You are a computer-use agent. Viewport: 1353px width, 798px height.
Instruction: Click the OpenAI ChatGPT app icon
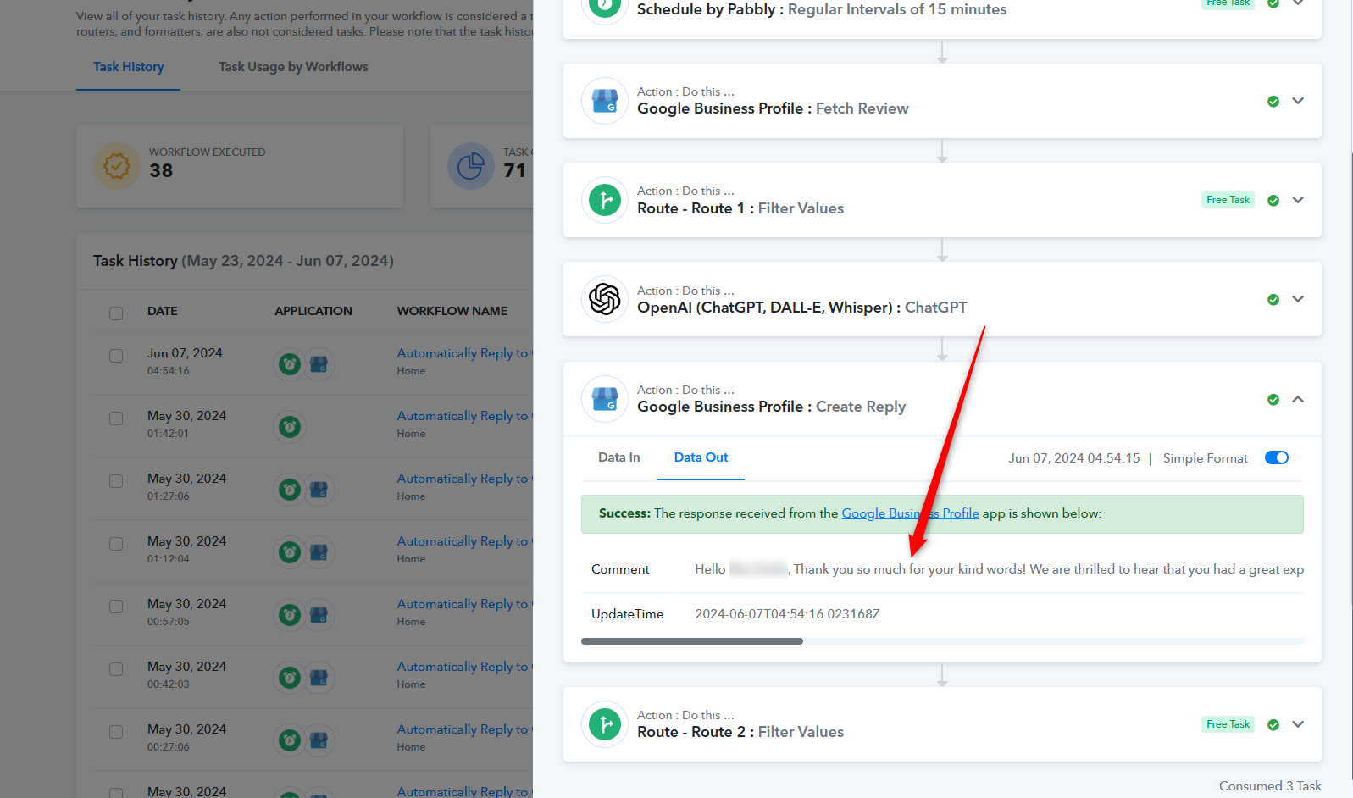coord(605,299)
